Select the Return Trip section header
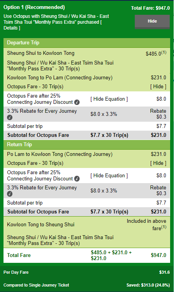 pos(87,145)
